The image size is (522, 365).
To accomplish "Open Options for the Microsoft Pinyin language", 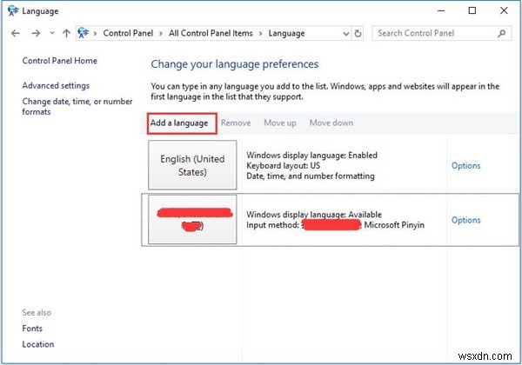I will coord(465,220).
